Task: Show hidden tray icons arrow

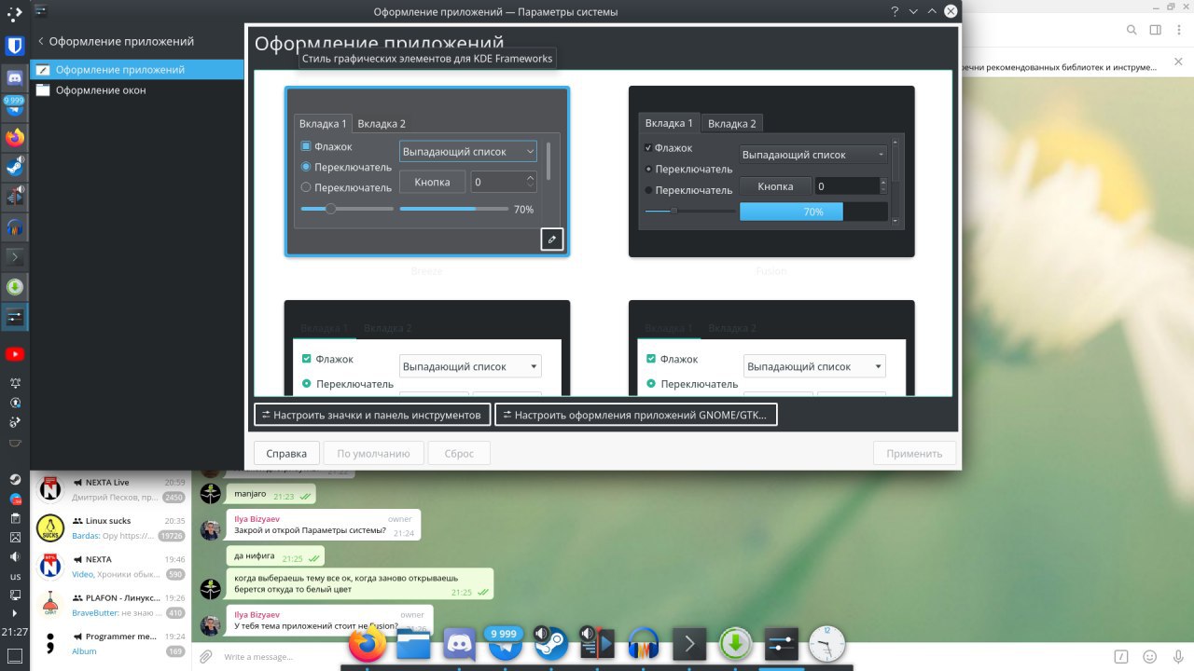Action: [x=15, y=613]
